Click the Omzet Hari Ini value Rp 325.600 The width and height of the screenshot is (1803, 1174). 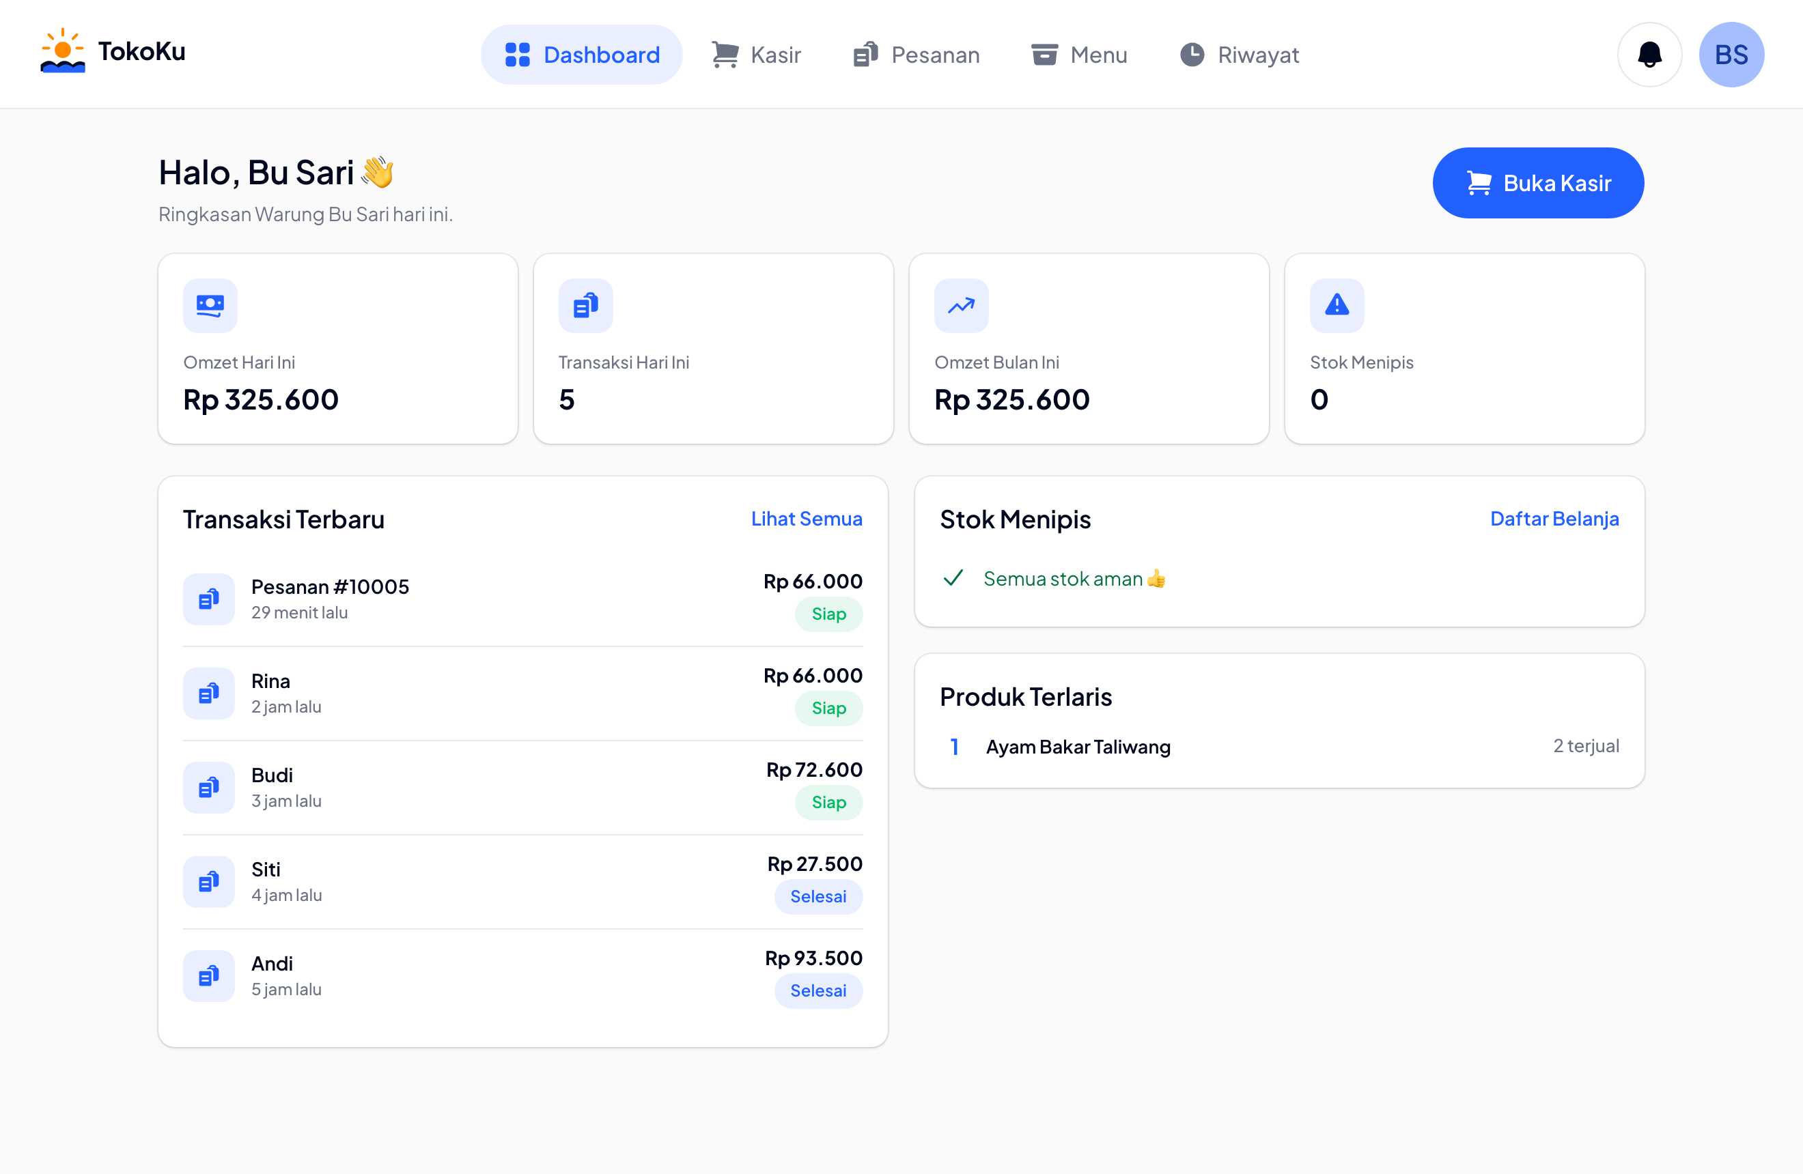coord(261,400)
